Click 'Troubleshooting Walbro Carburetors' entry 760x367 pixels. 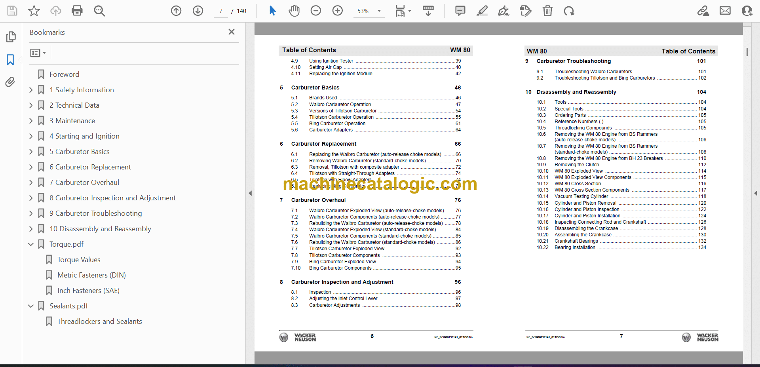tap(593, 72)
